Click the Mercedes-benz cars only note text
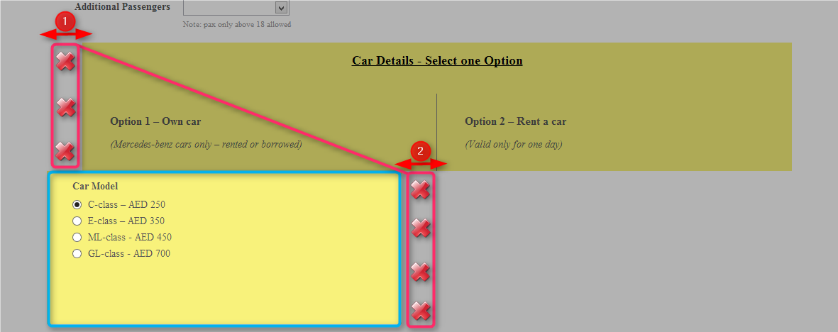Image resolution: width=838 pixels, height=332 pixels. click(206, 144)
